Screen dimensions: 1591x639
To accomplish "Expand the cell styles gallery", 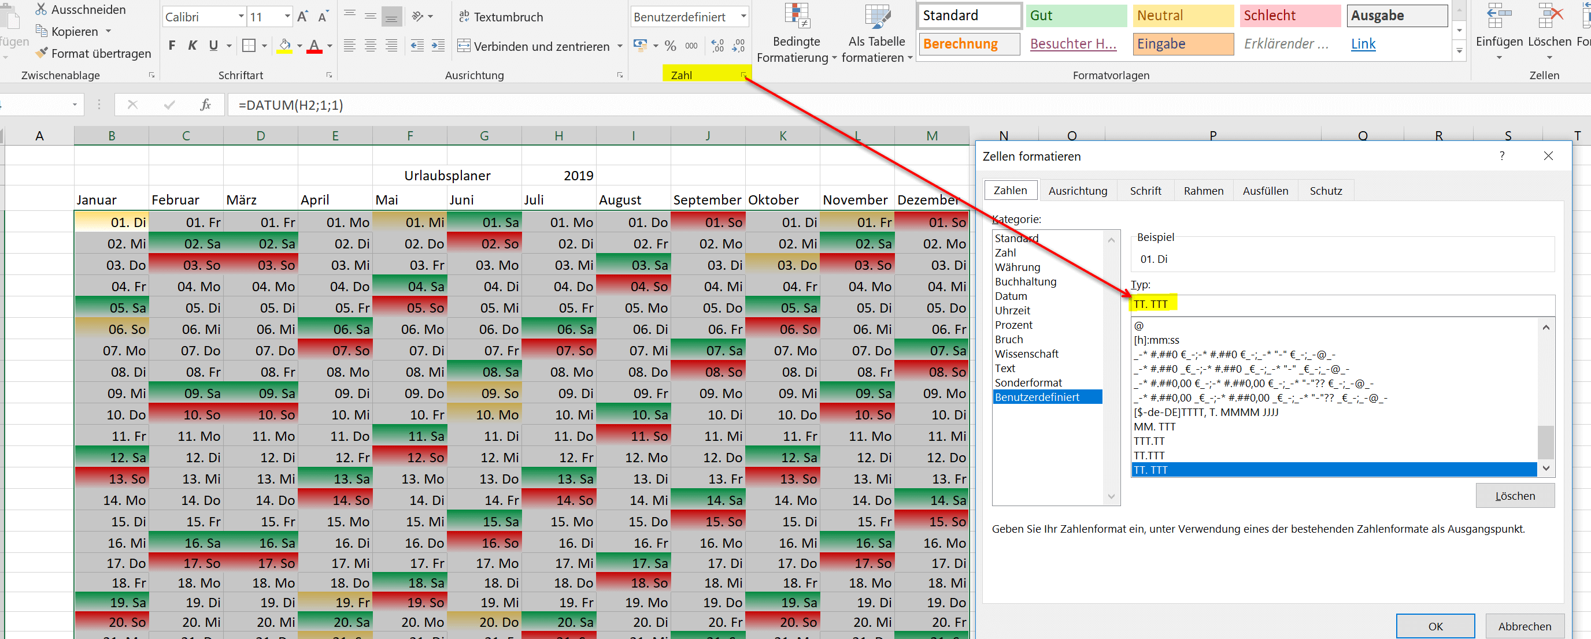I will pyautogui.click(x=1459, y=51).
